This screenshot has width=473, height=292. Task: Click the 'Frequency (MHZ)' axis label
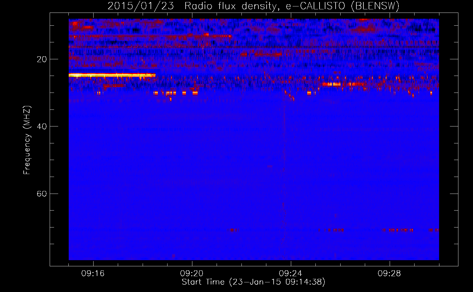[x=27, y=140]
